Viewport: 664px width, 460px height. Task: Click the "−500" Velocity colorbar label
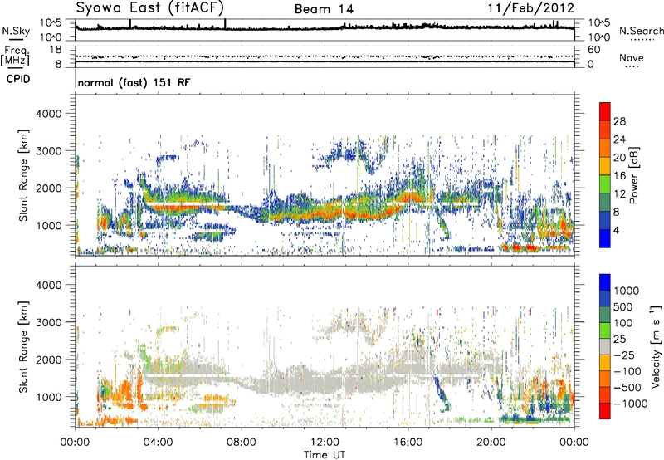[x=627, y=388]
